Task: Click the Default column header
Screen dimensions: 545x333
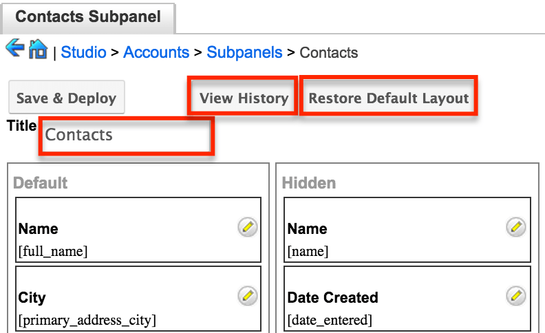Action: 41,183
